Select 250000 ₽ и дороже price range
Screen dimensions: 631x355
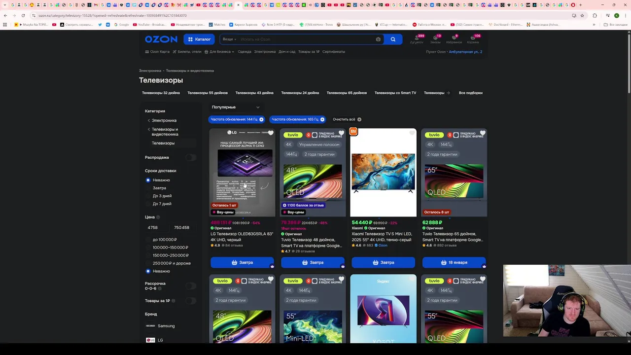(x=168, y=263)
